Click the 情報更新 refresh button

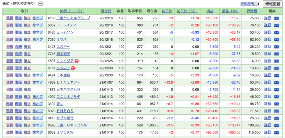tap(272, 4)
